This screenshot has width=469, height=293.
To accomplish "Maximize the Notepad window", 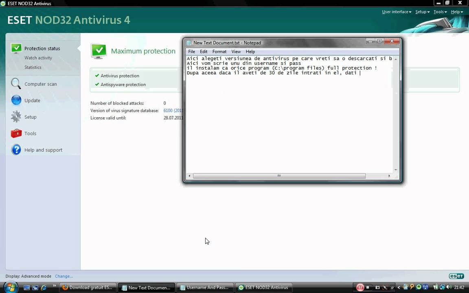I will pyautogui.click(x=379, y=41).
